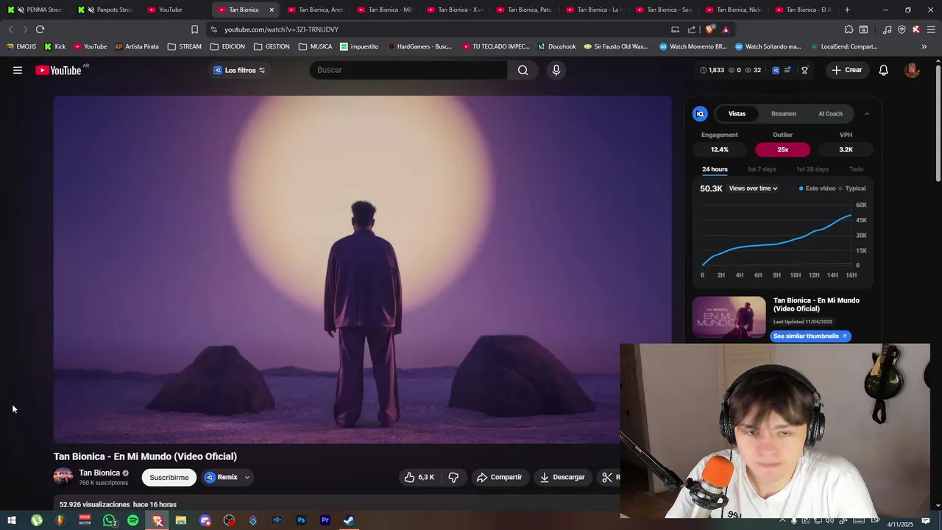Select the Todo range
Viewport: 942px width, 530px height.
point(856,169)
